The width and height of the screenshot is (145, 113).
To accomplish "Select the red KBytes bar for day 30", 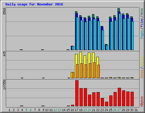I will click(x=132, y=99).
